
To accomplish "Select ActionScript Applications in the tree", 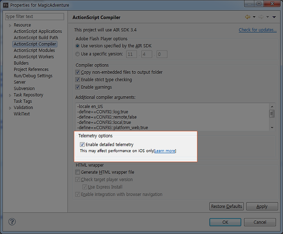I will [38, 31].
